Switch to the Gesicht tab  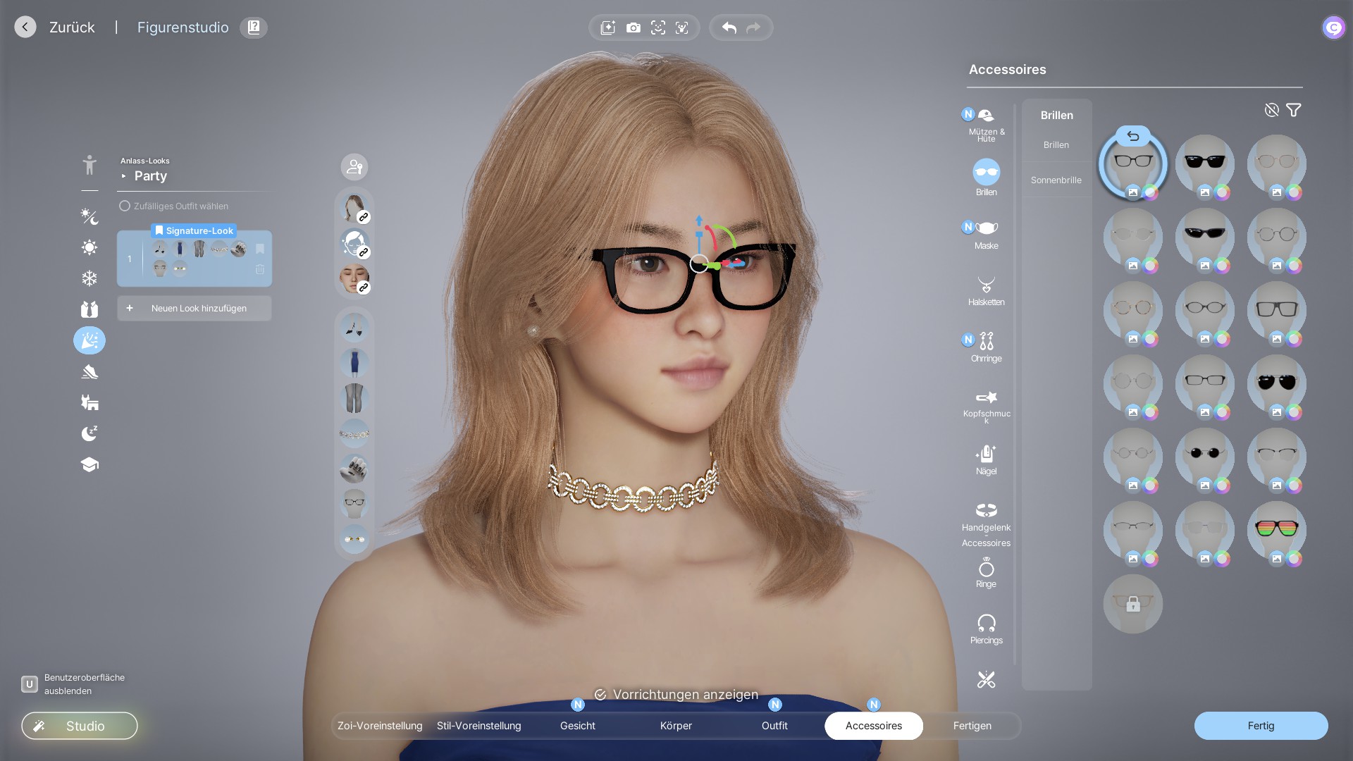pos(578,726)
